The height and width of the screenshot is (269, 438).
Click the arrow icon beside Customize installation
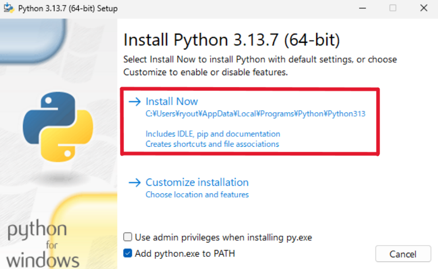pos(135,183)
